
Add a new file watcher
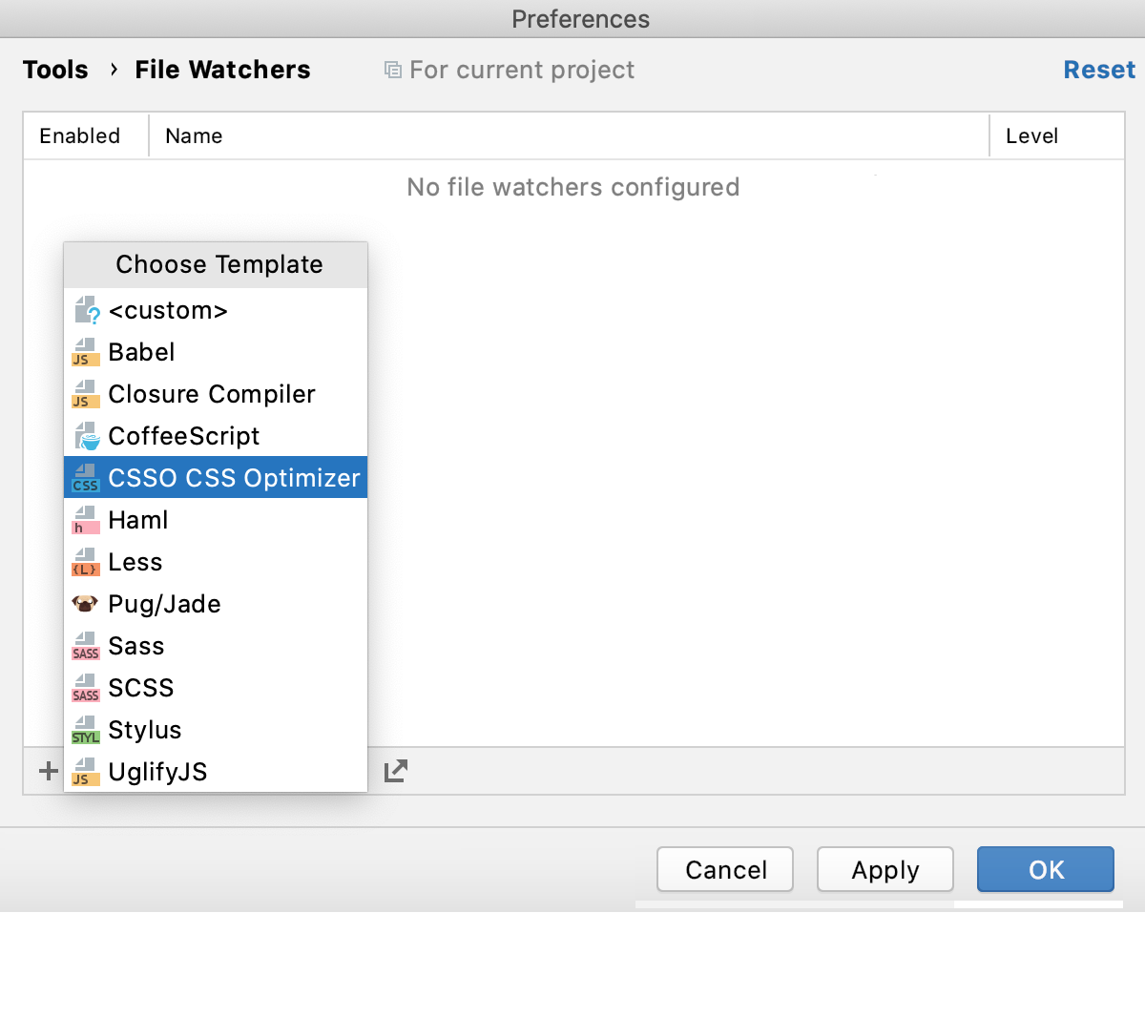pyautogui.click(x=46, y=771)
